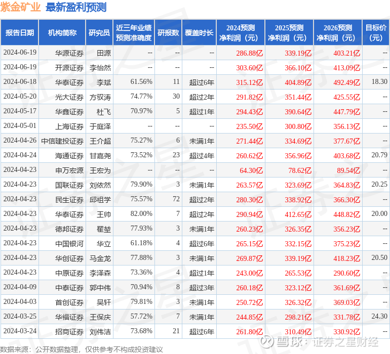Screen dimensions: 390x354
Task: Click the 492.49亿 profit value
Action: pyautogui.click(x=347, y=82)
